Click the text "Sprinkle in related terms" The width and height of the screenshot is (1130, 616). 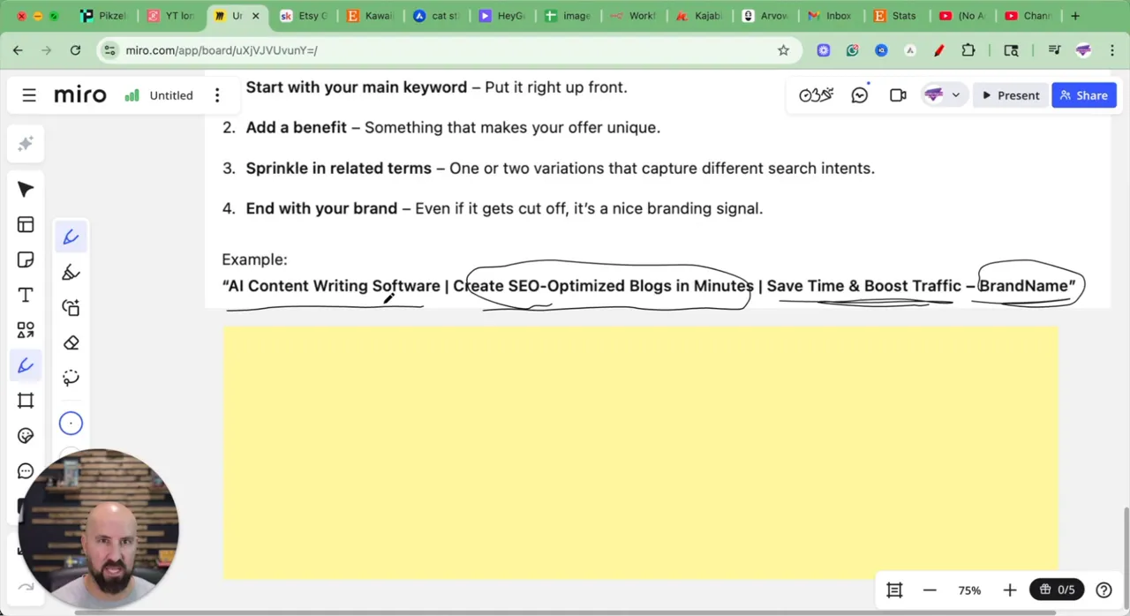coord(339,168)
